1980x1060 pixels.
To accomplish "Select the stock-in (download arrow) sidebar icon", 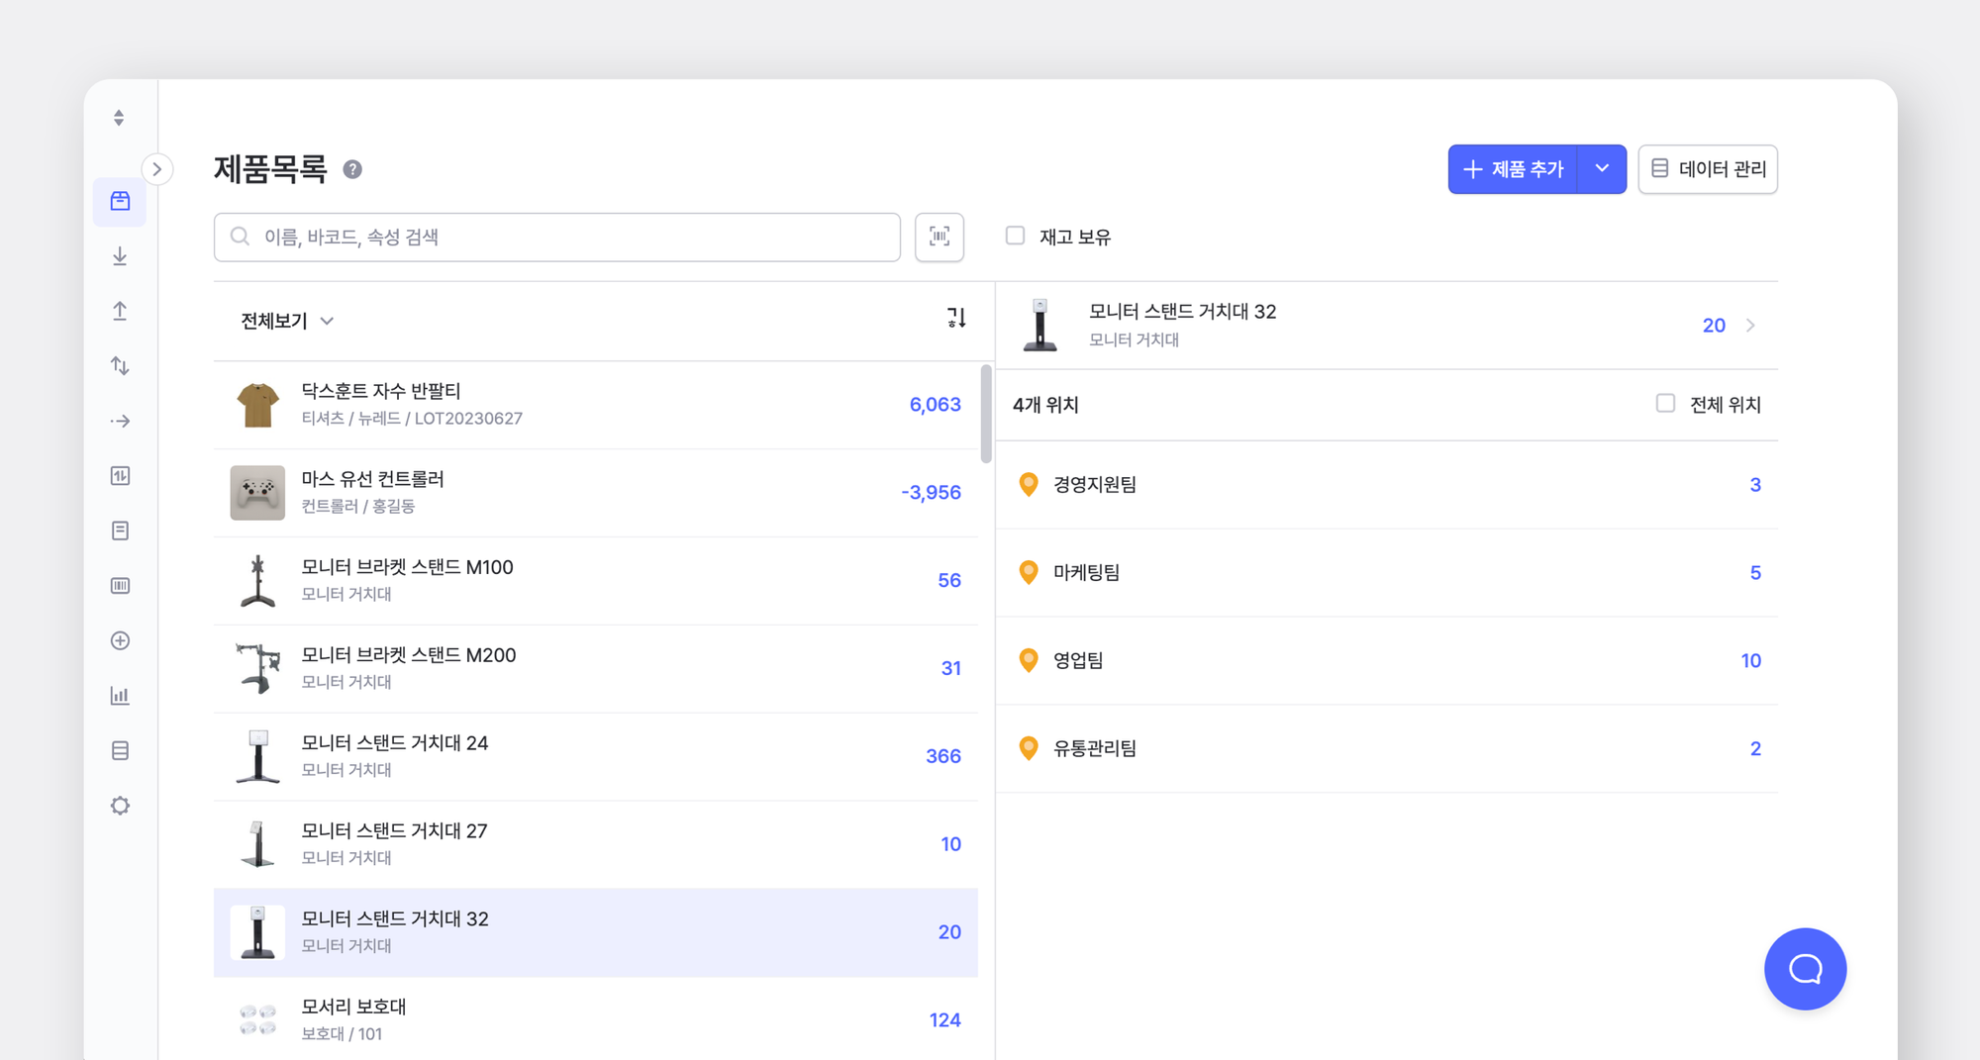I will [x=120, y=255].
